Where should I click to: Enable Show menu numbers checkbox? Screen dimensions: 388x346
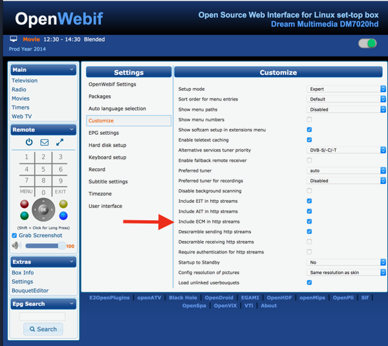tap(309, 120)
